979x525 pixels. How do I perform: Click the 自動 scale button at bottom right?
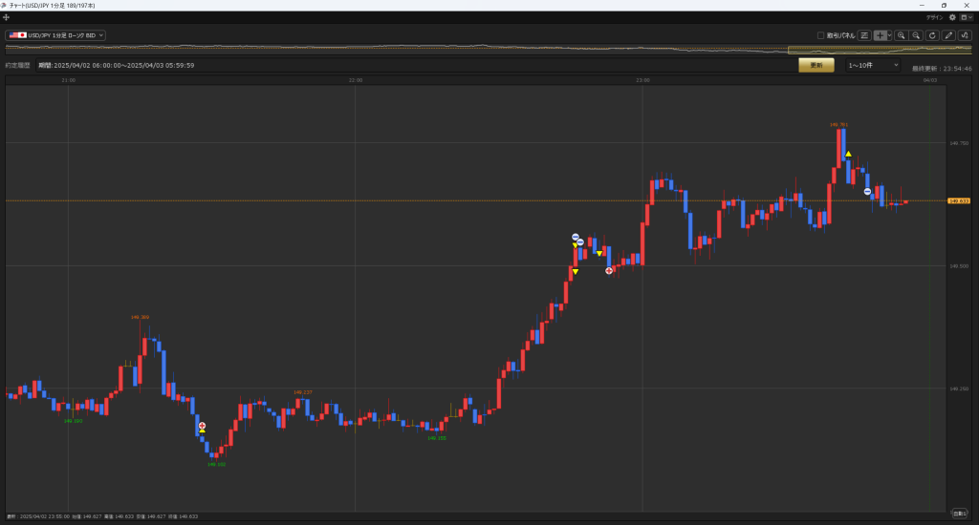(959, 513)
